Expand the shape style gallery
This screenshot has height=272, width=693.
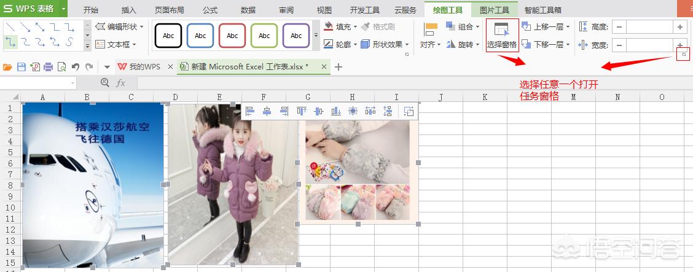tap(316, 36)
